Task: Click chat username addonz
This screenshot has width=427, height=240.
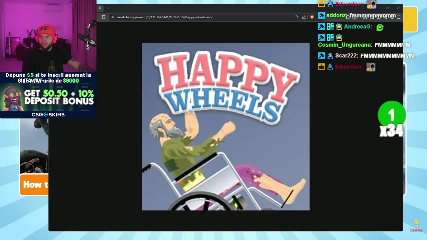Action: pos(337,16)
